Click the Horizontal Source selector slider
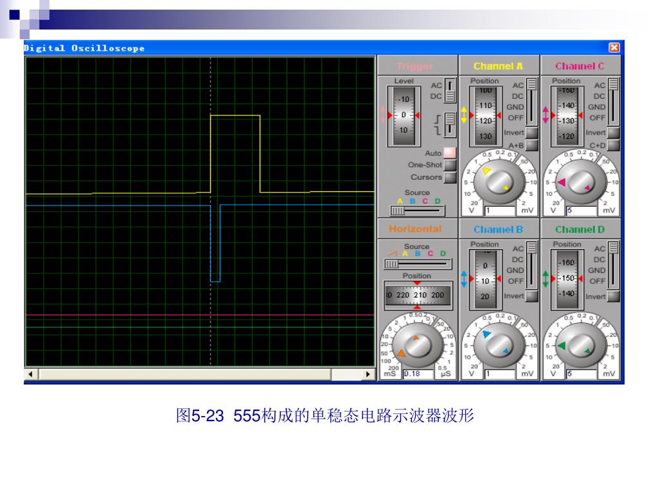The height and width of the screenshot is (493, 658). coord(418,264)
